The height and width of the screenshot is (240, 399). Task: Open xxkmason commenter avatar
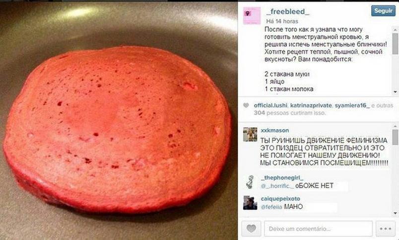click(250, 135)
